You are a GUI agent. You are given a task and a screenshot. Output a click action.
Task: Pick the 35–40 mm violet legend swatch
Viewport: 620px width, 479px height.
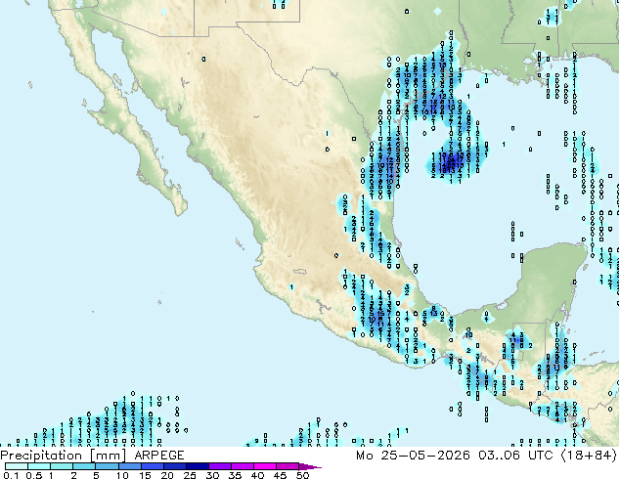tap(243, 466)
